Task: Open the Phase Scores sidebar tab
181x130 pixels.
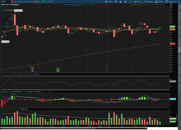Action: 179,59
